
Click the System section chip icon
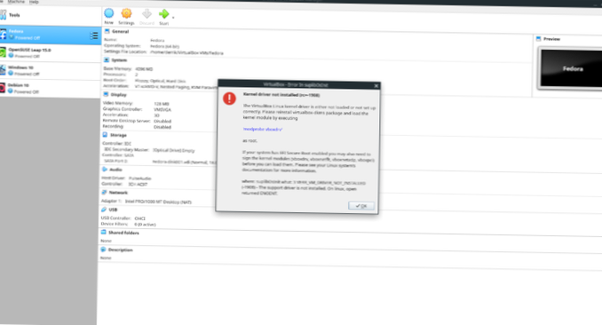107,59
